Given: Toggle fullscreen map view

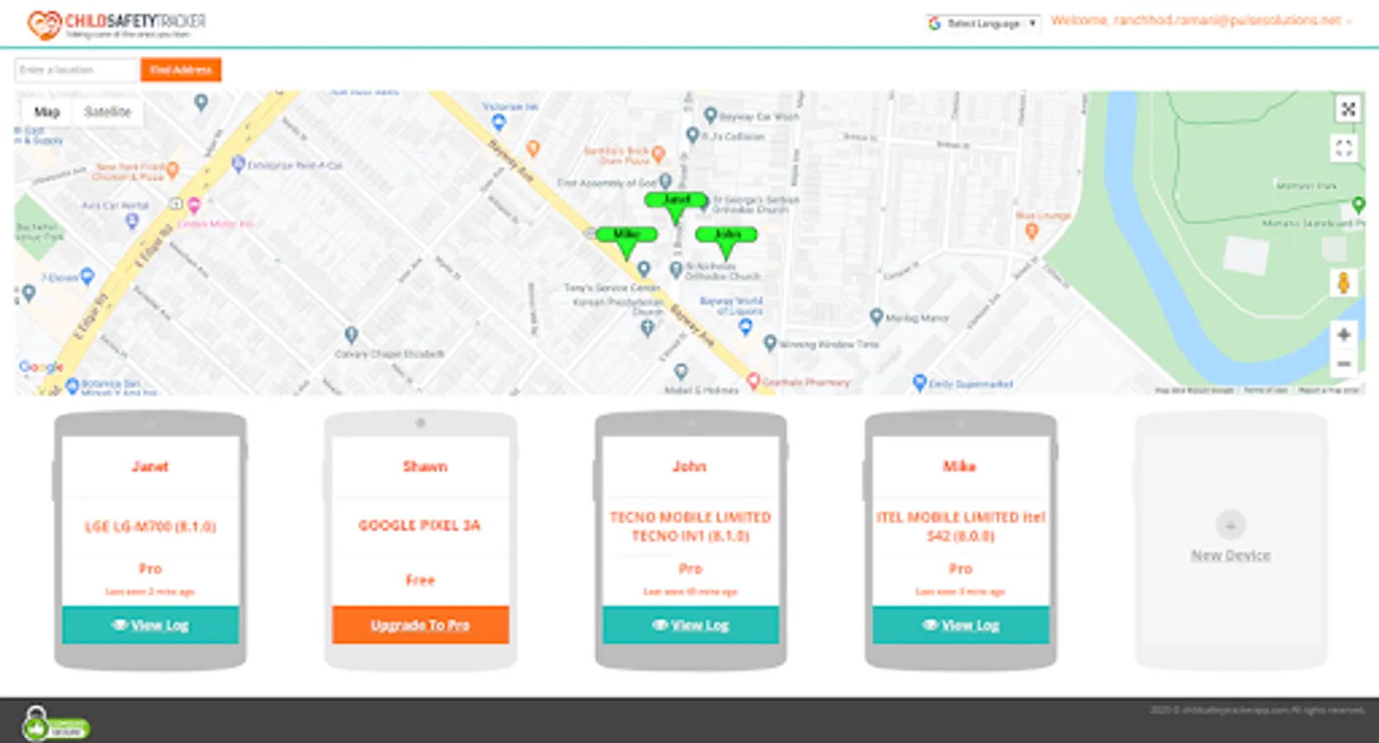Looking at the screenshot, I should (x=1344, y=148).
